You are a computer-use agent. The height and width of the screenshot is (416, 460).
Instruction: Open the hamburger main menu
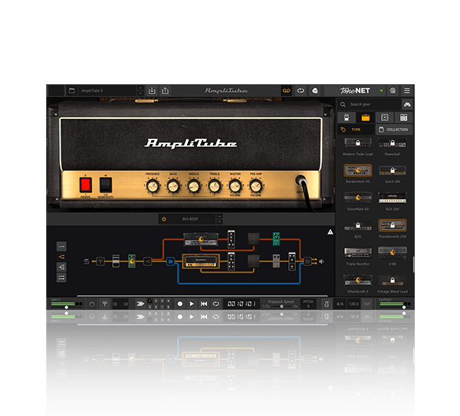407,90
